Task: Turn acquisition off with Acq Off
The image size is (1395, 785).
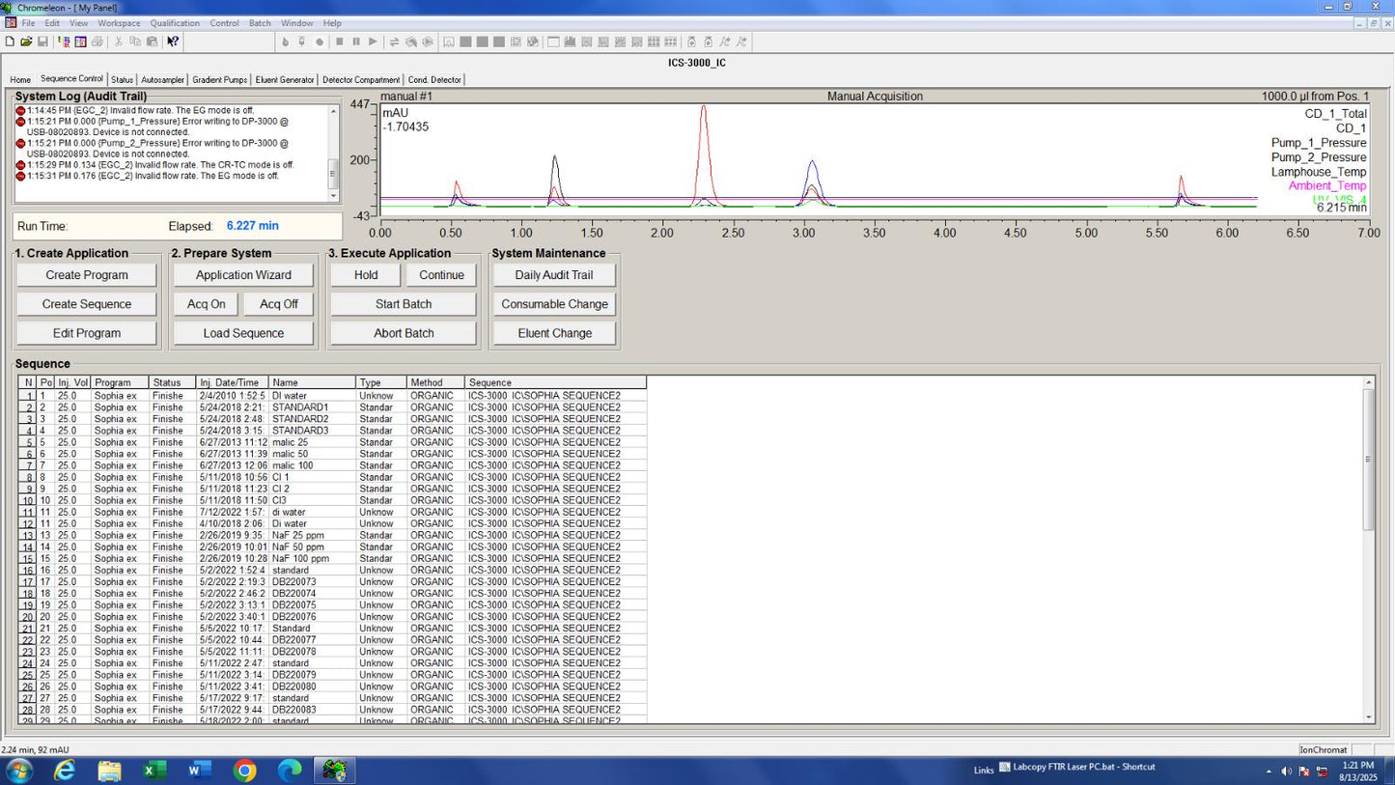Action: 278,304
